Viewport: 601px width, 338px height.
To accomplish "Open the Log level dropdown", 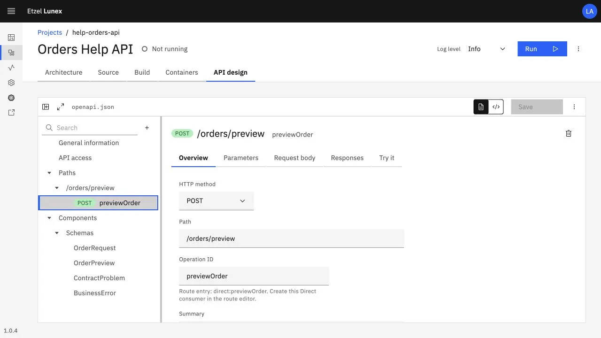I will [x=486, y=49].
